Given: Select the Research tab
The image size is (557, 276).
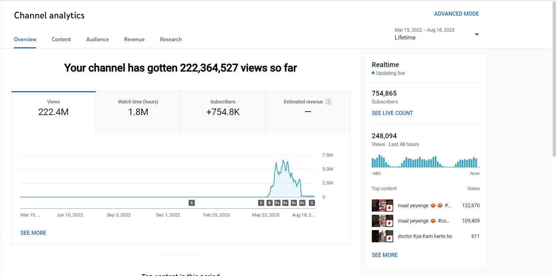Looking at the screenshot, I should tap(171, 39).
